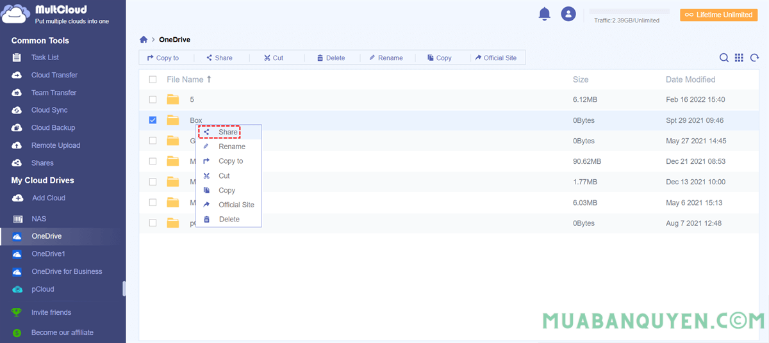Image resolution: width=769 pixels, height=343 pixels.
Task: Click the Cloud Backup sidebar icon
Action: point(17,127)
